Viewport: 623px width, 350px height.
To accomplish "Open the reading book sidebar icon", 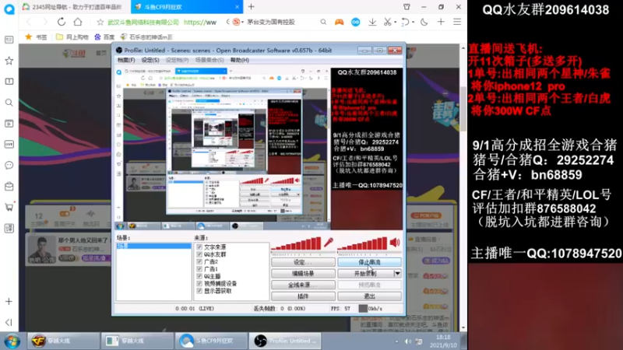I will (9, 82).
